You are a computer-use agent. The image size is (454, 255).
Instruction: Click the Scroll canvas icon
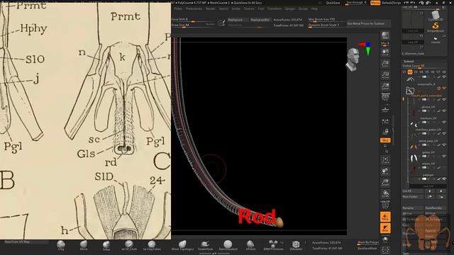(385, 52)
